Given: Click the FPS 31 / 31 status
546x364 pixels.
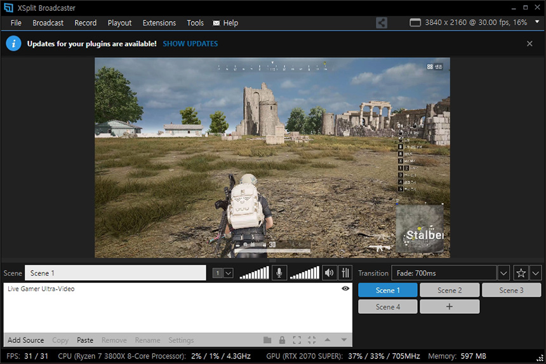Looking at the screenshot, I should (27, 356).
